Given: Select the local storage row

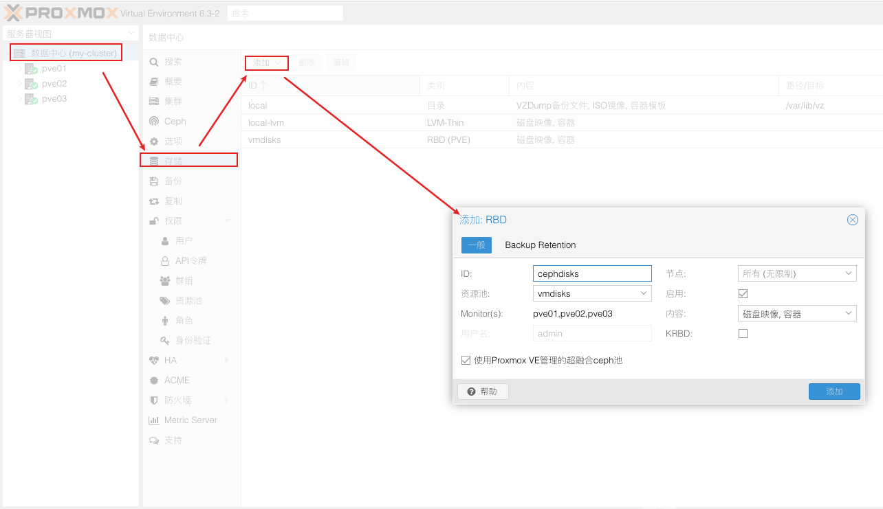Looking at the screenshot, I should click(562, 106).
